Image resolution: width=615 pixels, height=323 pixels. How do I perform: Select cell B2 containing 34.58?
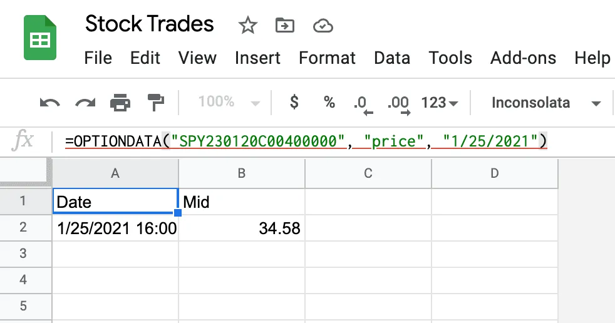[x=242, y=228]
